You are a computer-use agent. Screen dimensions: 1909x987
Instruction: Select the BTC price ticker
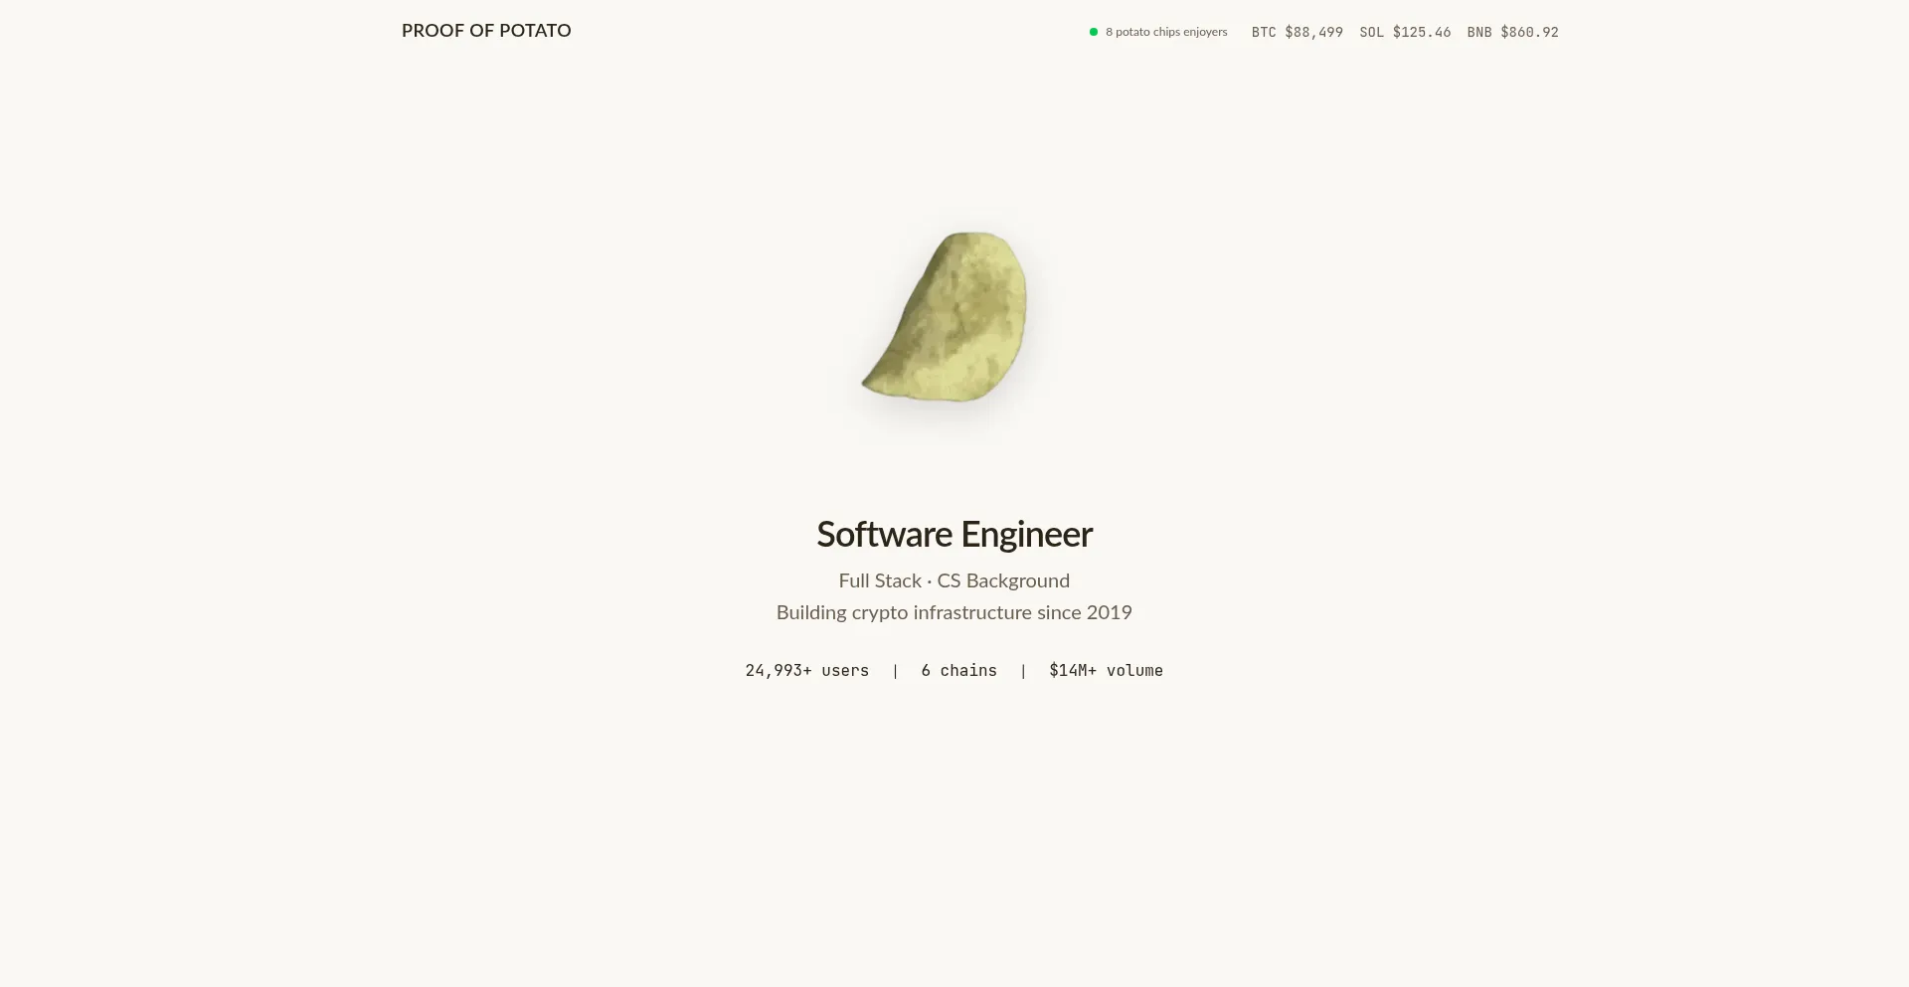[1297, 31]
